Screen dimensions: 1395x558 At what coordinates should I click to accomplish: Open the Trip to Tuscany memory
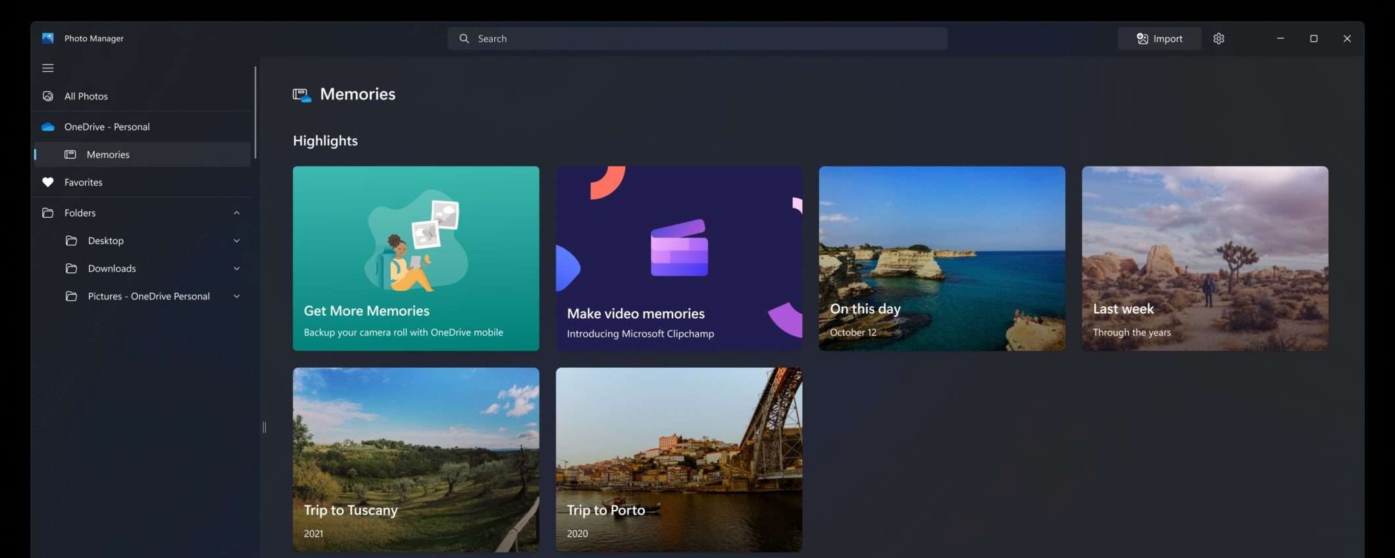coord(416,459)
